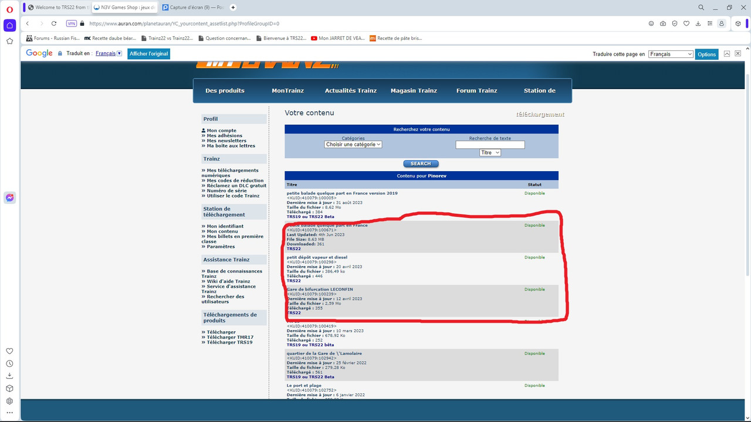
Task: Open Mon compte profile link
Action: [221, 131]
